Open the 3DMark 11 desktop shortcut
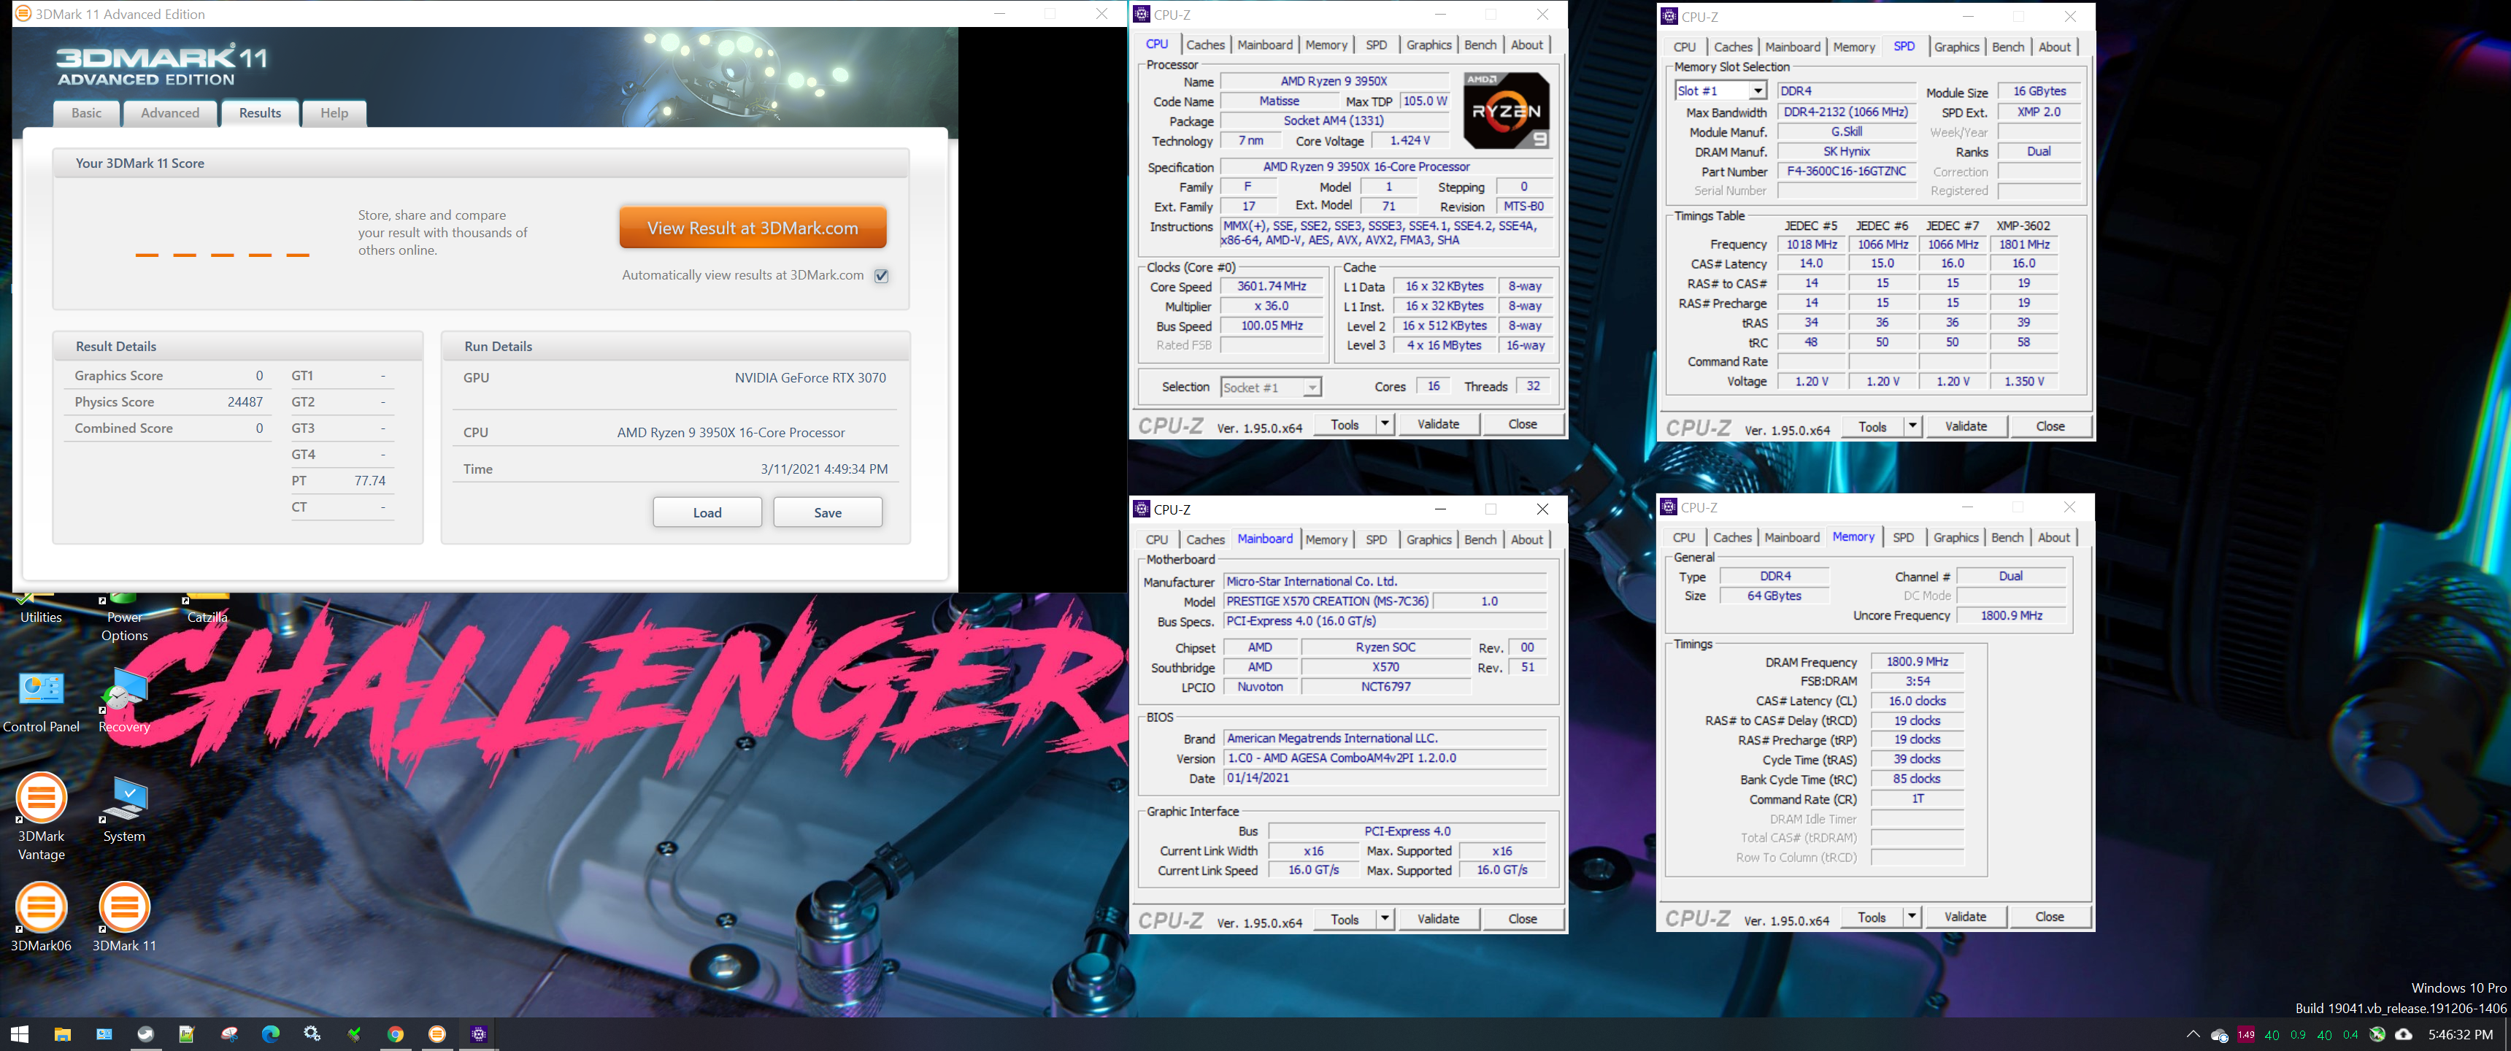Image resolution: width=2511 pixels, height=1051 pixels. click(x=124, y=917)
